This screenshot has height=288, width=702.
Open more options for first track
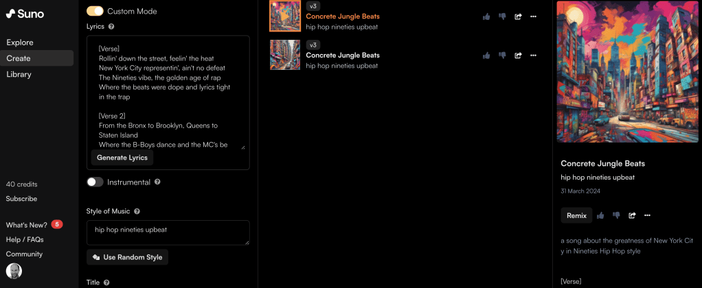(x=533, y=16)
